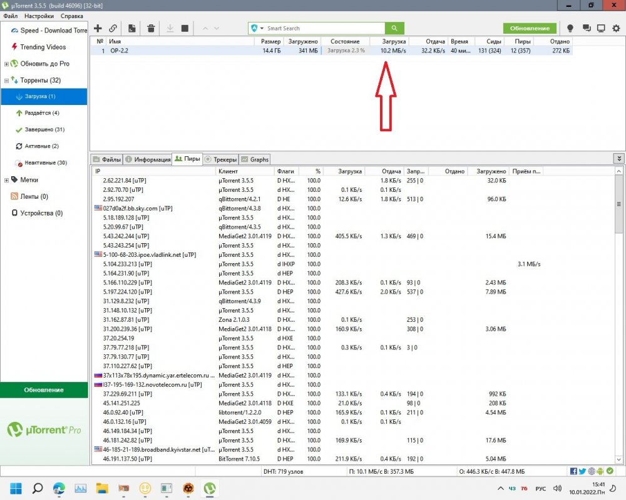626x500 pixels.
Task: Click the Create New Torrent icon
Action: [132, 28]
